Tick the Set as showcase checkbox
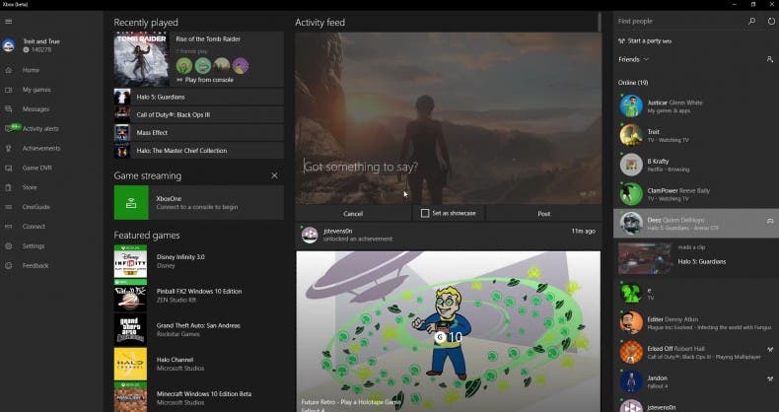This screenshot has width=779, height=412. [x=425, y=213]
